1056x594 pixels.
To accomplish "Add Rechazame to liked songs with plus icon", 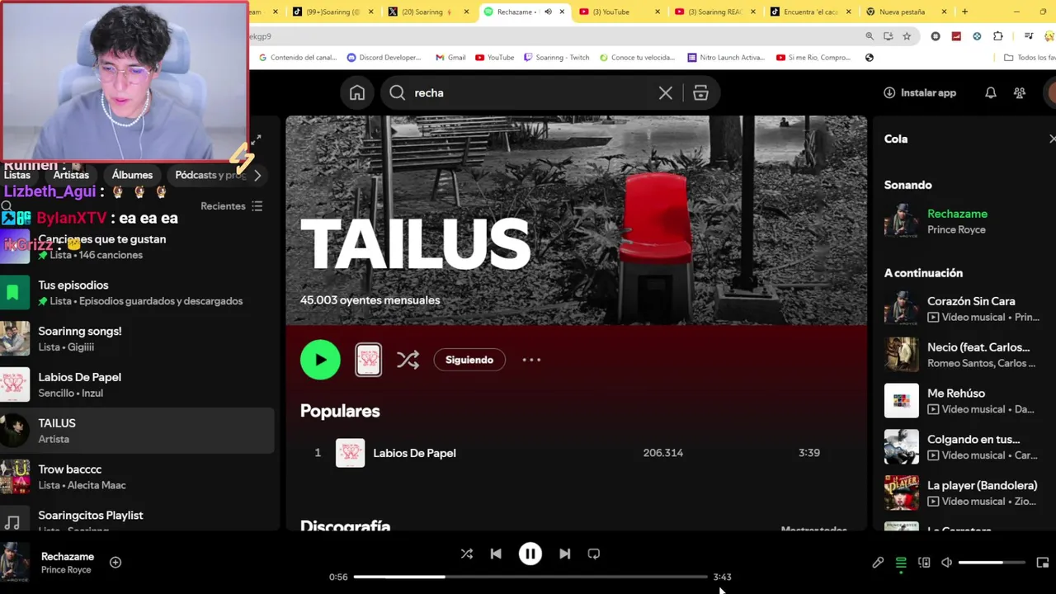I will point(115,563).
